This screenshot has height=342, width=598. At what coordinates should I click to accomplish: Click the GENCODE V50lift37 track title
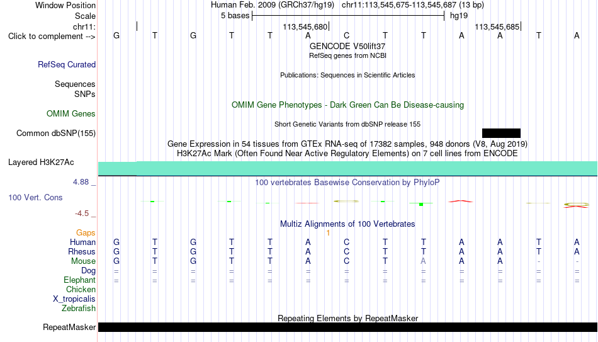point(347,46)
